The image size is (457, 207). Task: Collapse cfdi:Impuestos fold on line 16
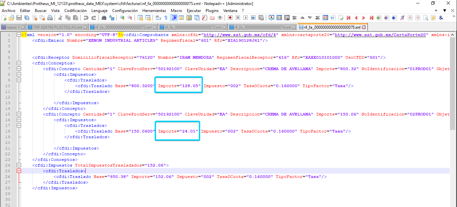(x=19, y=120)
